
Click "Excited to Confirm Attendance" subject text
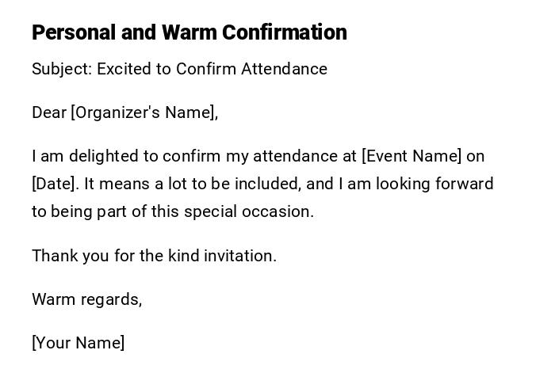point(212,69)
